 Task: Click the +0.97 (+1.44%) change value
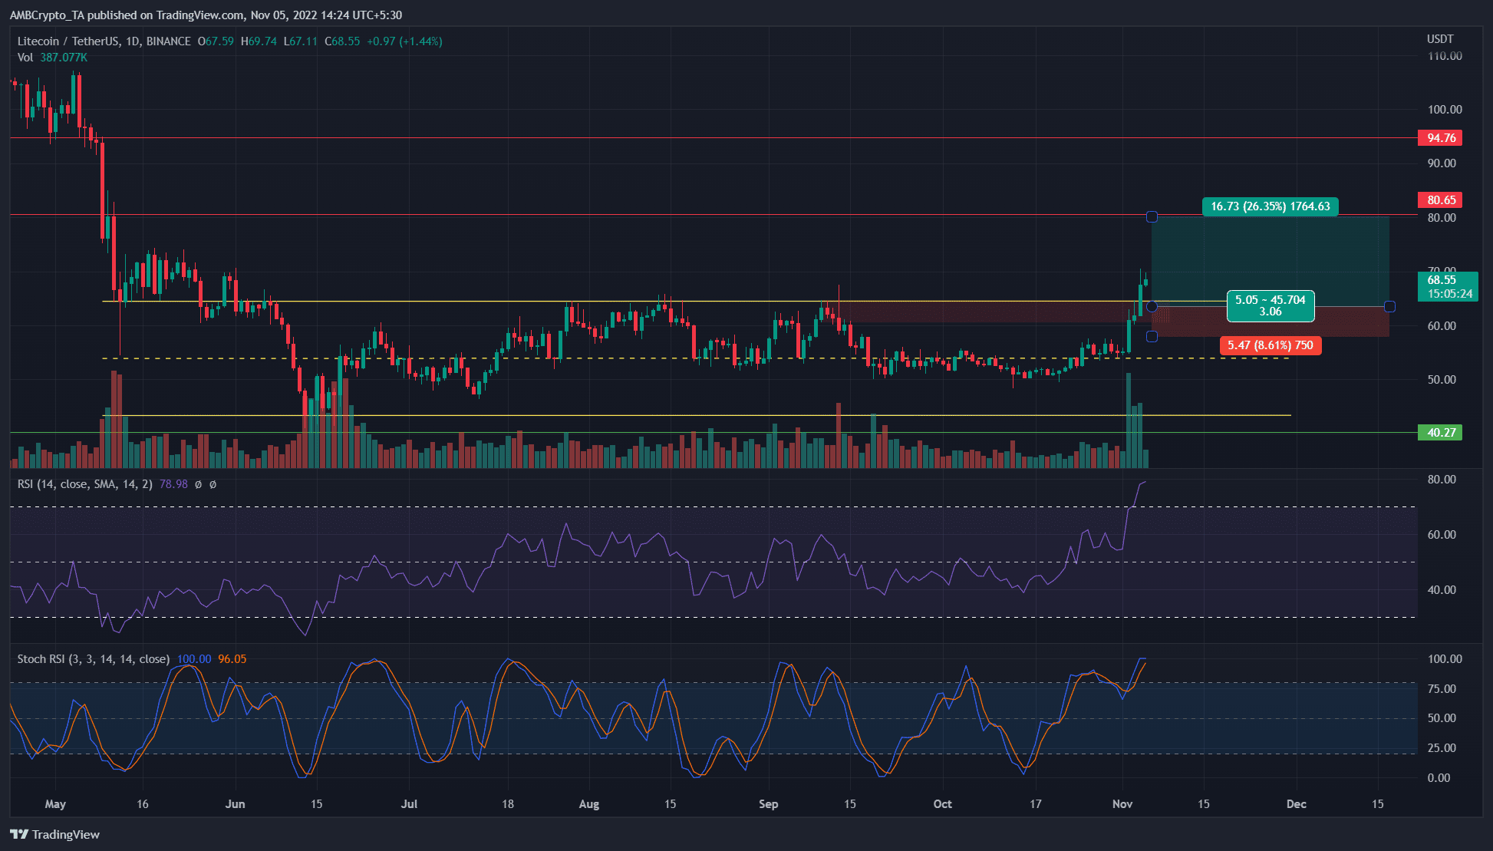[x=404, y=41]
